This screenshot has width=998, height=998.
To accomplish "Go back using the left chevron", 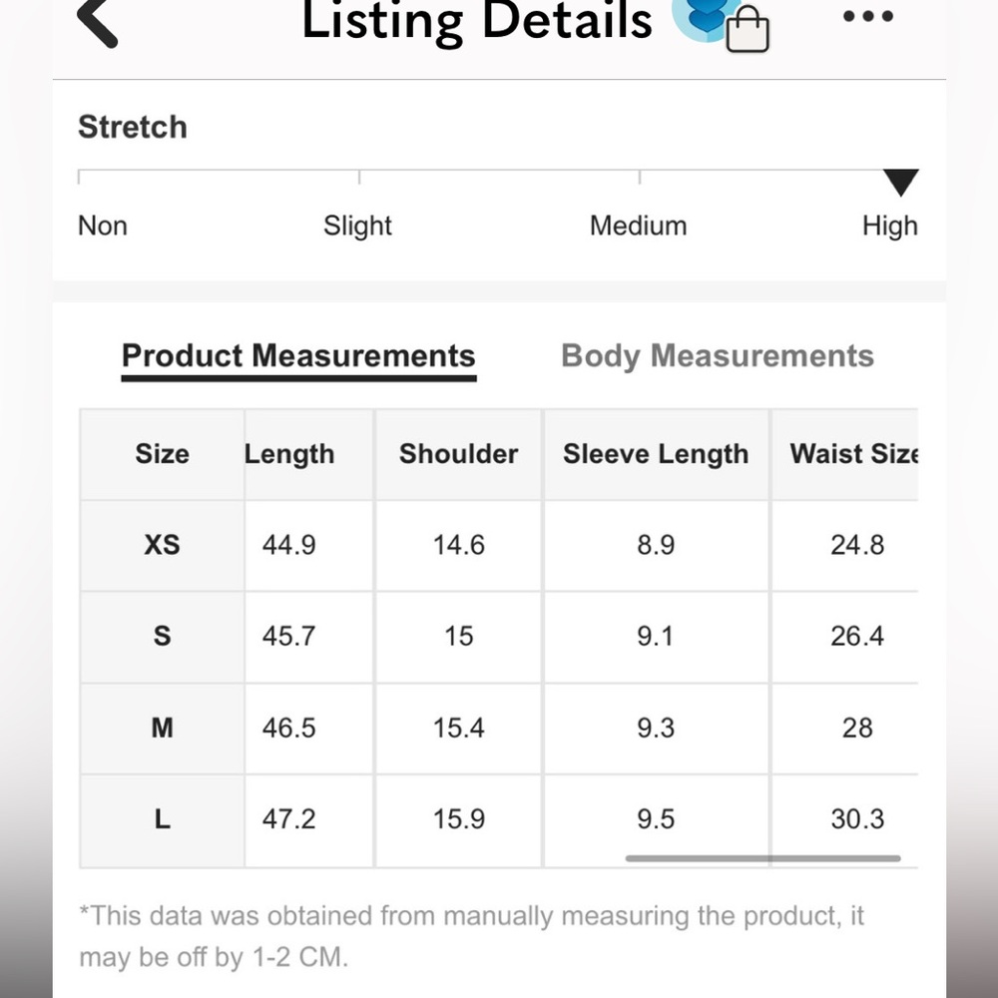I will 98,22.
